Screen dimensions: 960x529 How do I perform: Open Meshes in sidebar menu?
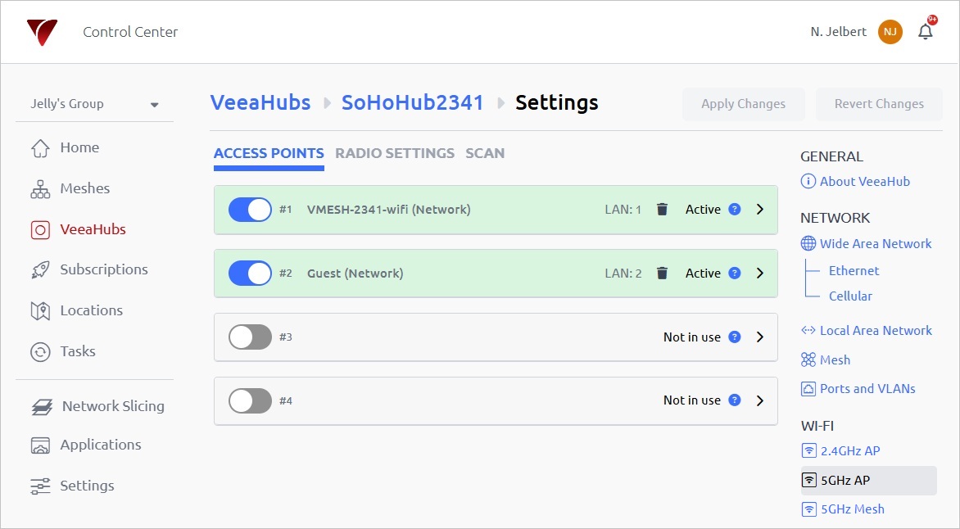point(85,188)
